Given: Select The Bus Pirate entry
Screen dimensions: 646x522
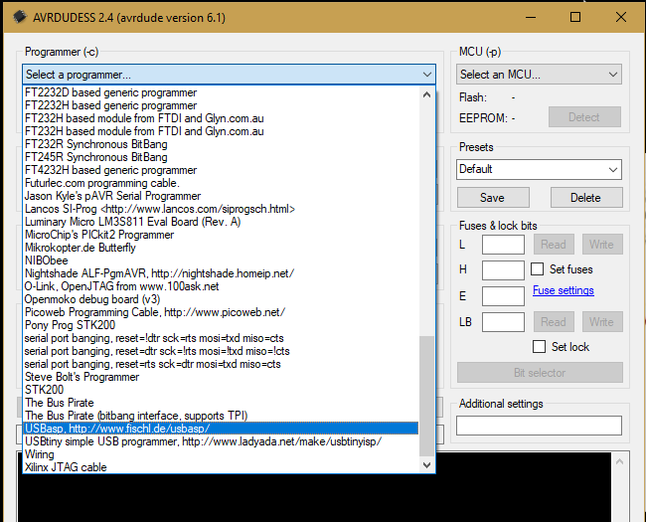Looking at the screenshot, I should tap(221, 403).
